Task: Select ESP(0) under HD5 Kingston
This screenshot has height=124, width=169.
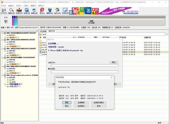Action: 12,77
